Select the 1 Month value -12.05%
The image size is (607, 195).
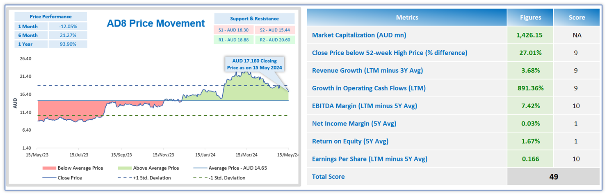[x=68, y=26]
